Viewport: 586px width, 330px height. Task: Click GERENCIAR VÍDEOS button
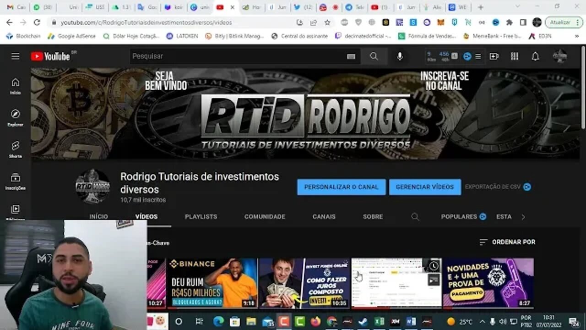[x=425, y=187]
